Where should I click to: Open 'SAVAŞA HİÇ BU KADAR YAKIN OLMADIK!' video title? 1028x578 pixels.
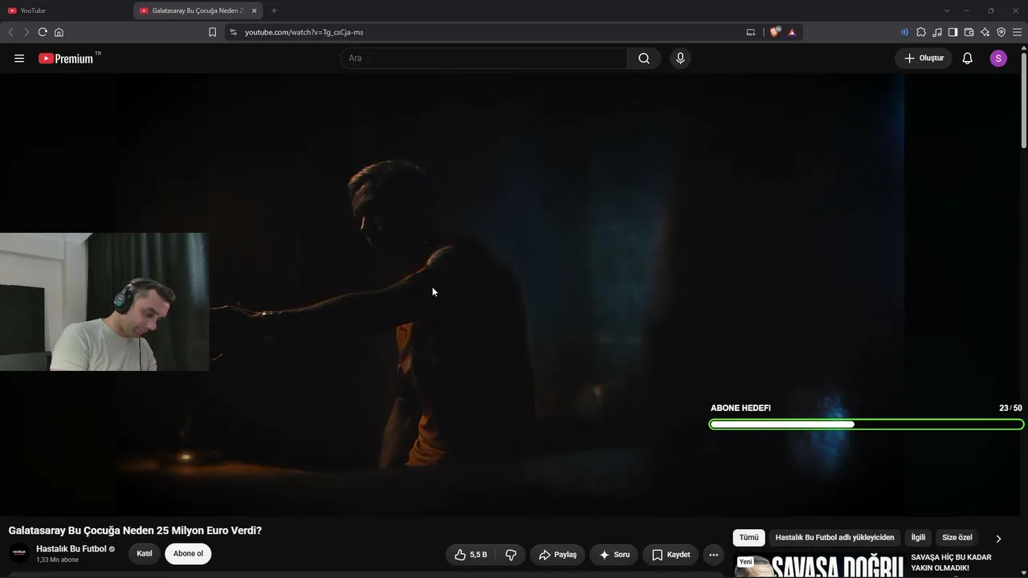[952, 562]
